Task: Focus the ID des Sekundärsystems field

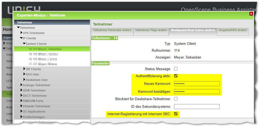Action: (x=197, y=106)
